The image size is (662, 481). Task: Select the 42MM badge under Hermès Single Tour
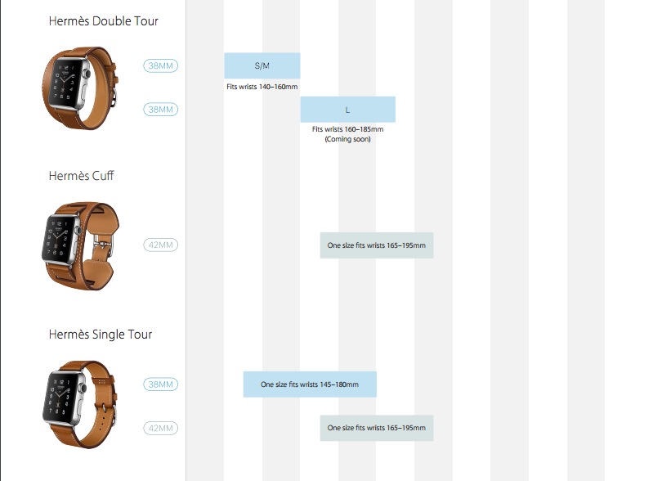160,428
